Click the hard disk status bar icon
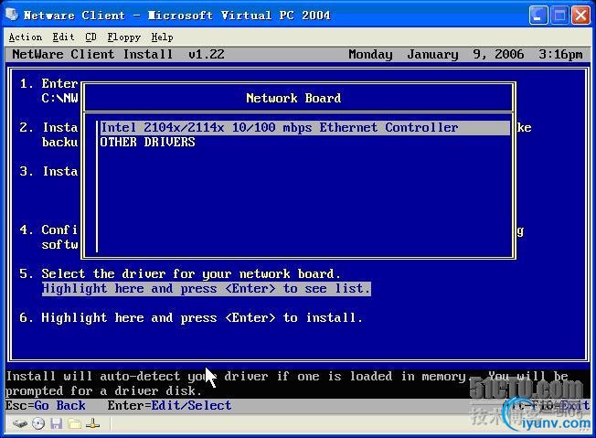 pyautogui.click(x=19, y=423)
